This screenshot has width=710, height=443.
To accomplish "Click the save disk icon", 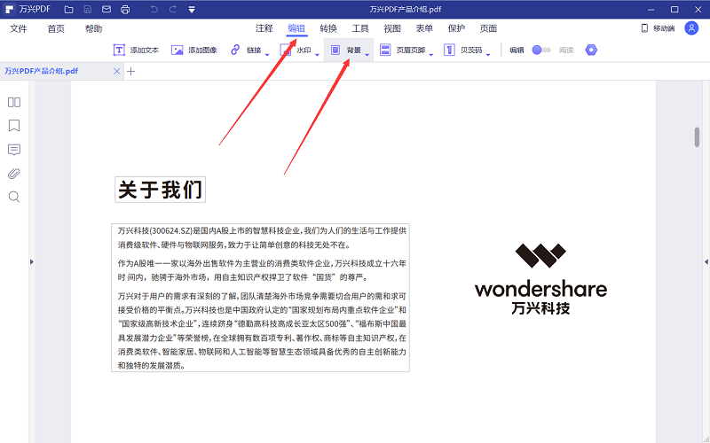I will (87, 10).
